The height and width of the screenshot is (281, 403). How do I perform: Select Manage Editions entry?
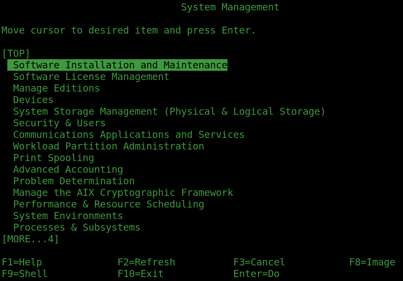[x=56, y=88]
